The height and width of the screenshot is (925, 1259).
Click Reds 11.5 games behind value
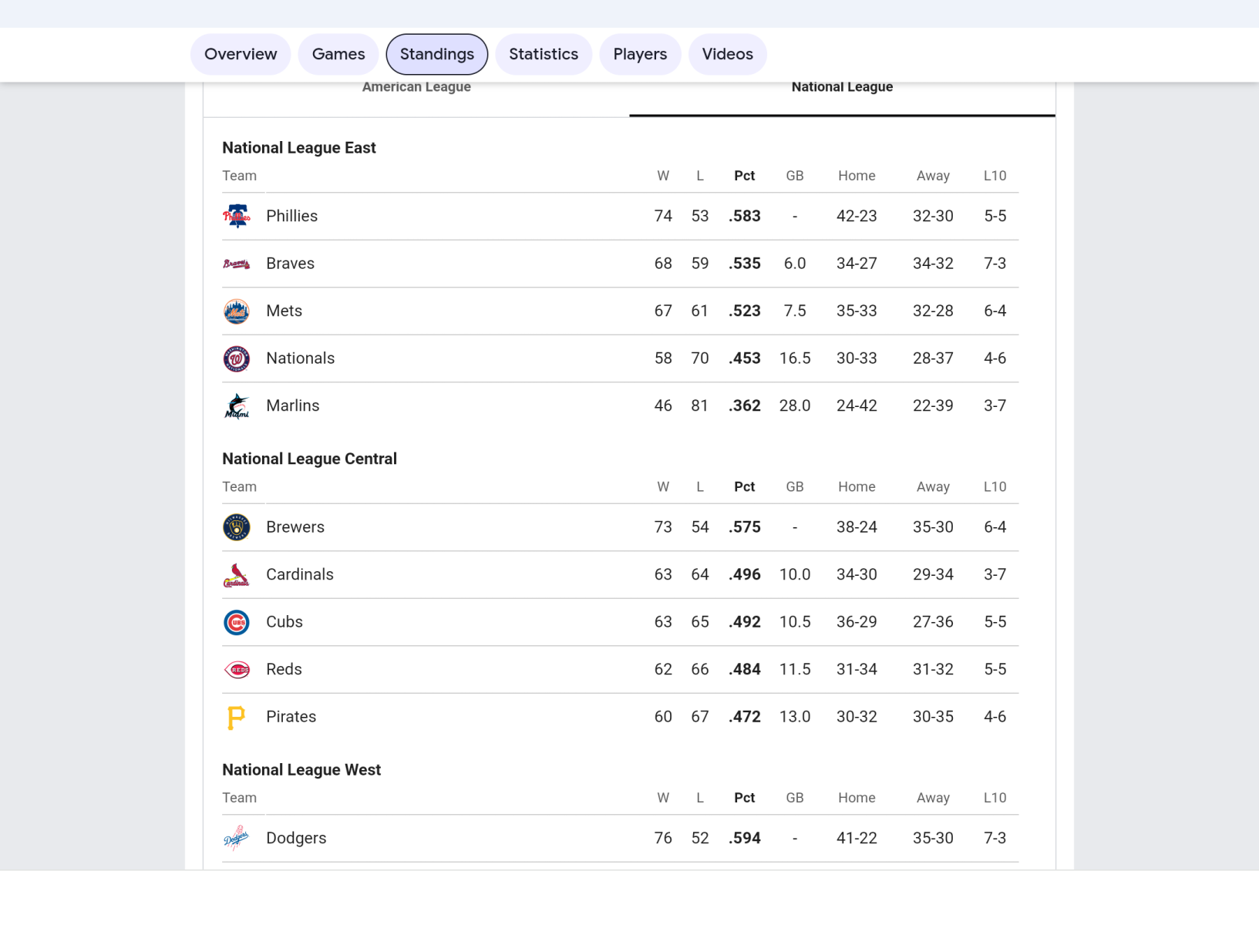pyautogui.click(x=795, y=669)
